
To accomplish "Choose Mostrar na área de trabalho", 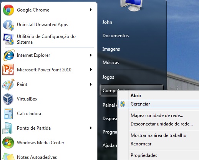I will (x=158, y=135).
